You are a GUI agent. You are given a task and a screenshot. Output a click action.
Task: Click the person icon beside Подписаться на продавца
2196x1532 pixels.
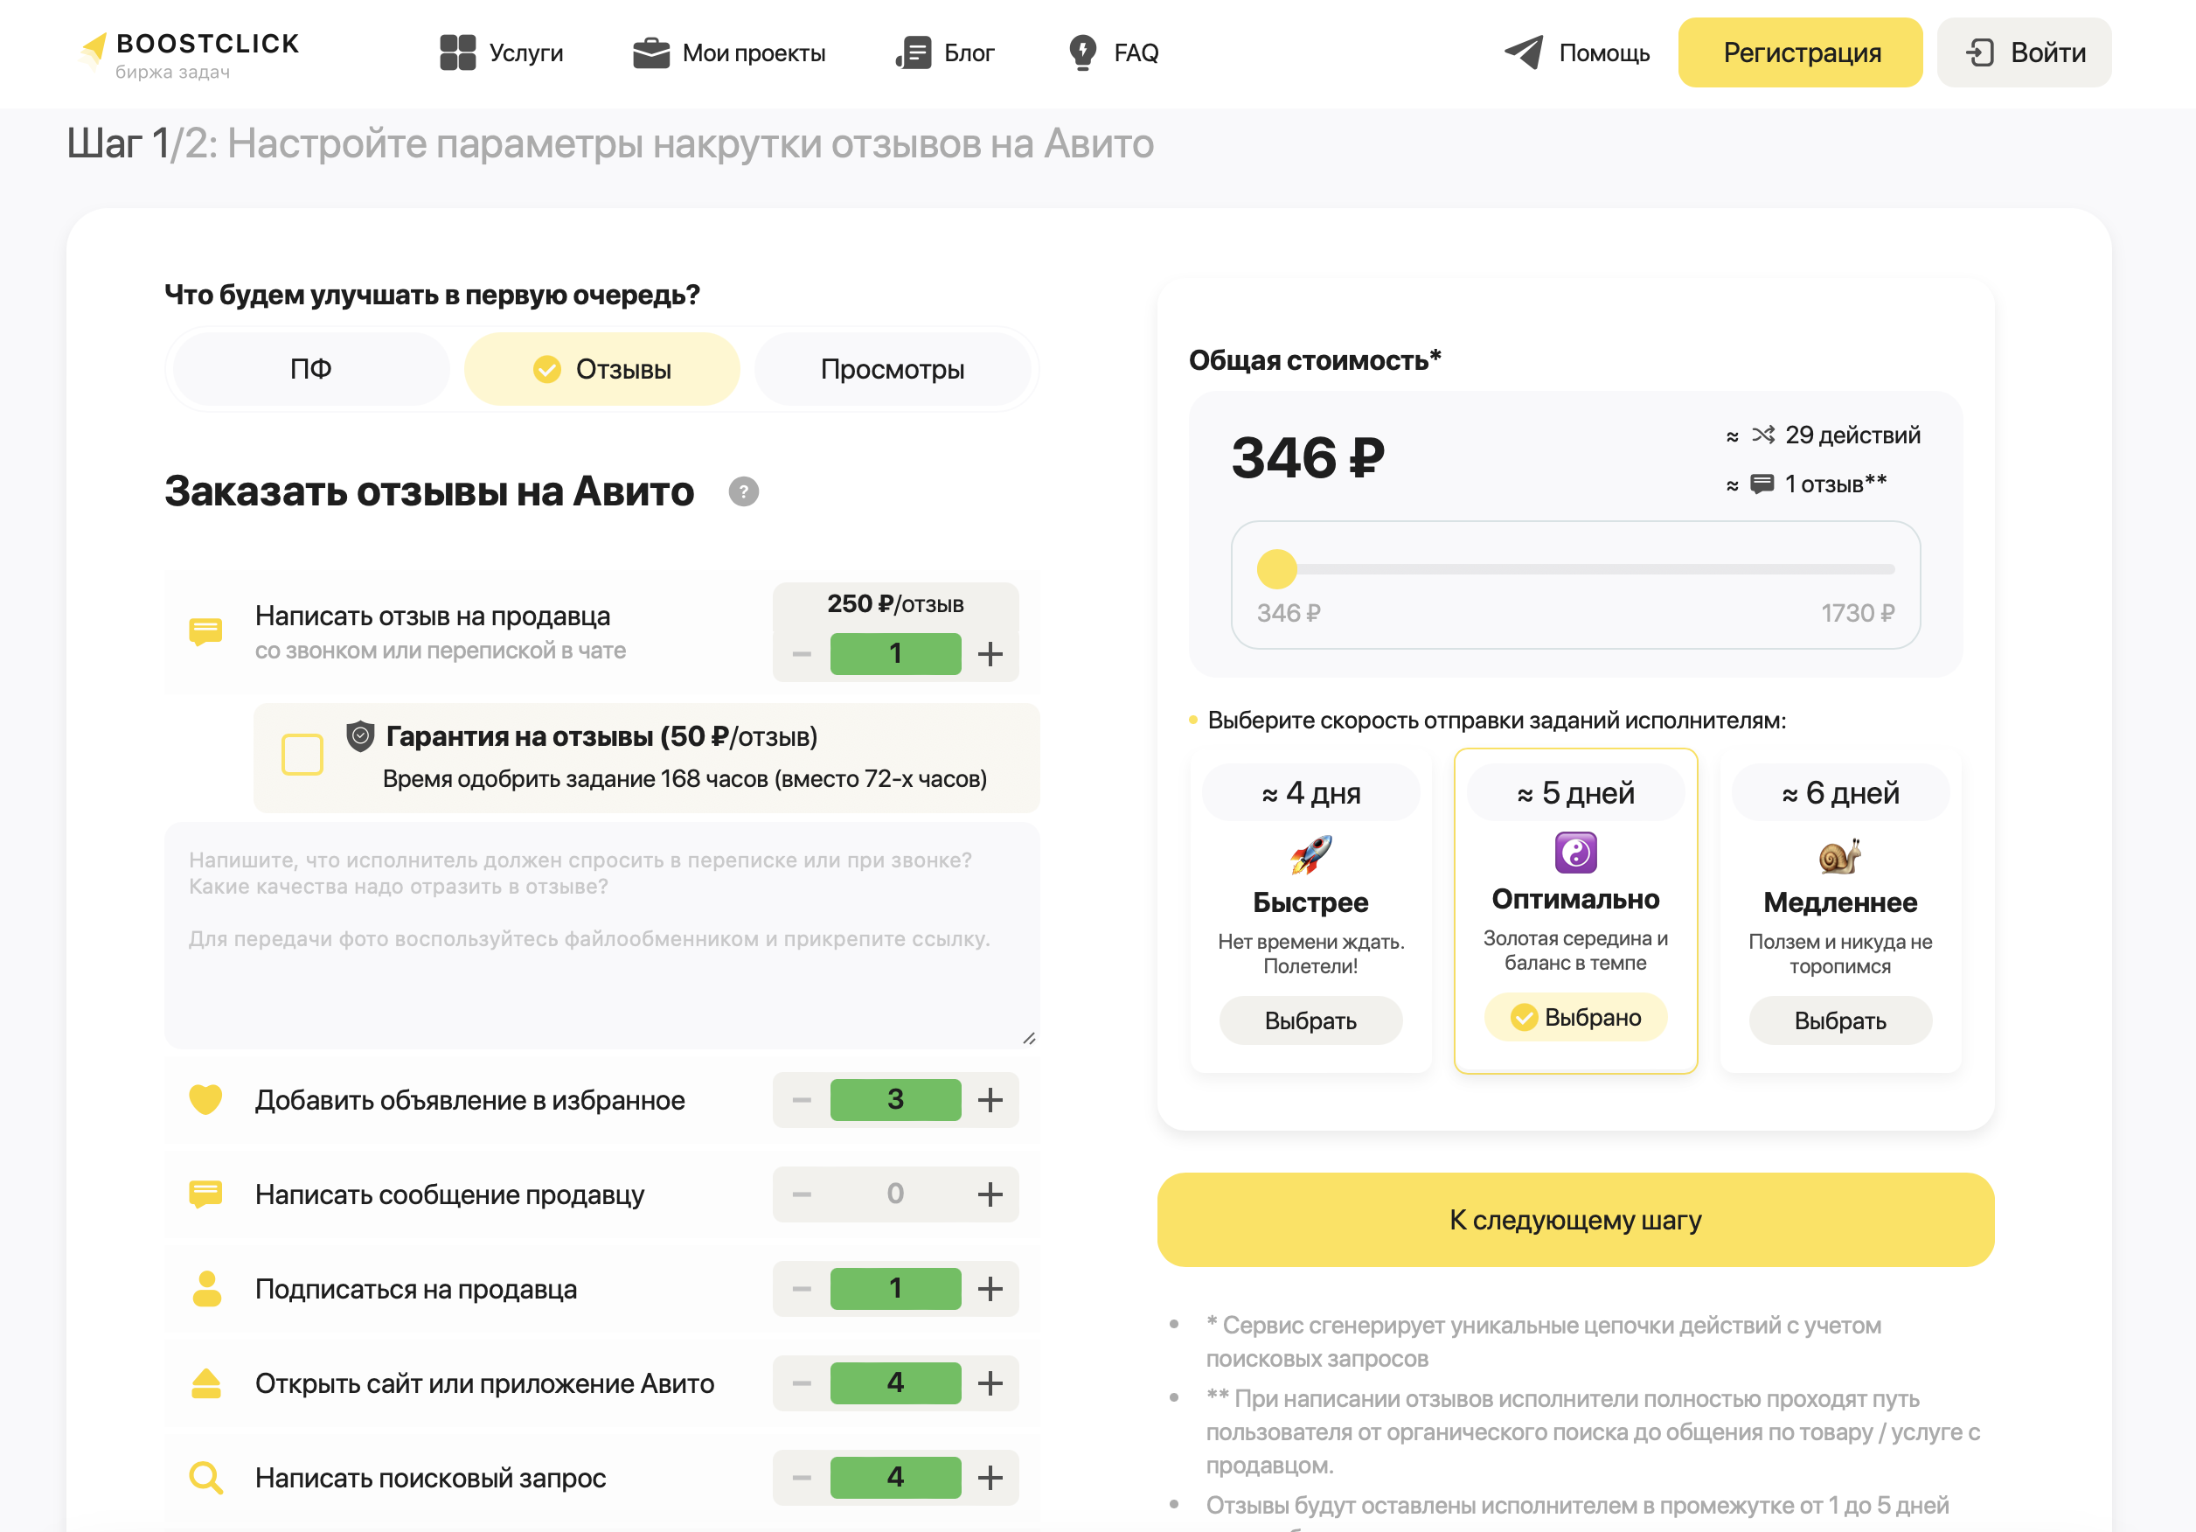[205, 1289]
